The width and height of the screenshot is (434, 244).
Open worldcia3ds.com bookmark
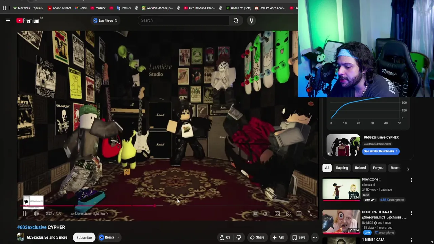point(157,8)
